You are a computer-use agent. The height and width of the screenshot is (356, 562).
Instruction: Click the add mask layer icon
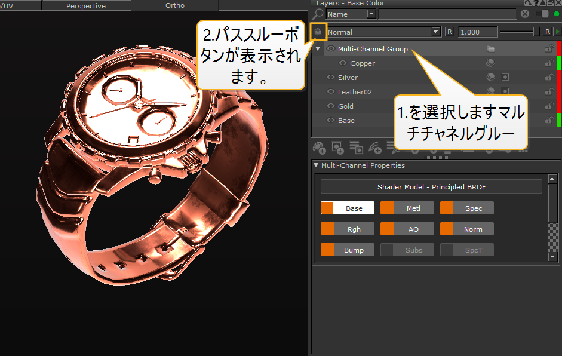click(x=337, y=146)
